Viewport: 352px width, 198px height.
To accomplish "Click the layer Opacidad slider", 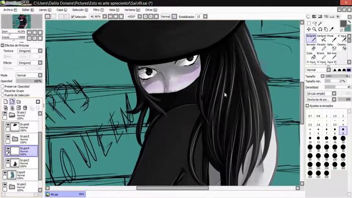I will [x=29, y=81].
